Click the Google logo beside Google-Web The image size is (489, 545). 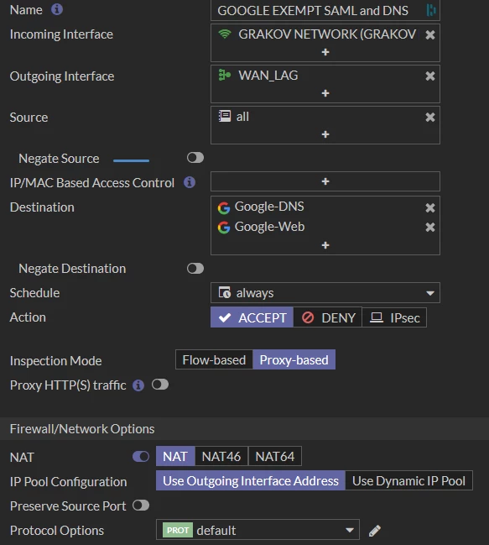(x=224, y=228)
